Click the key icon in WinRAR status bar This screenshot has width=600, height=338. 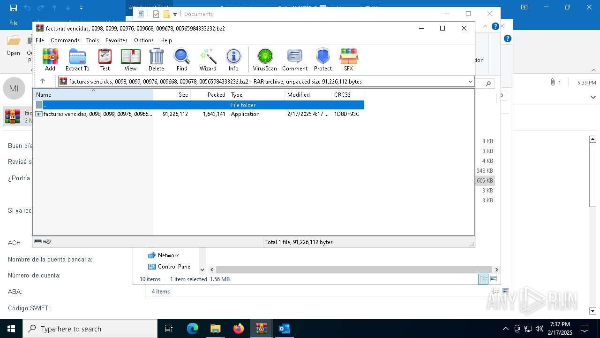click(47, 242)
